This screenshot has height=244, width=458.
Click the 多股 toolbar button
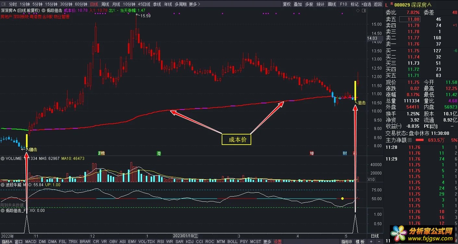(309, 4)
